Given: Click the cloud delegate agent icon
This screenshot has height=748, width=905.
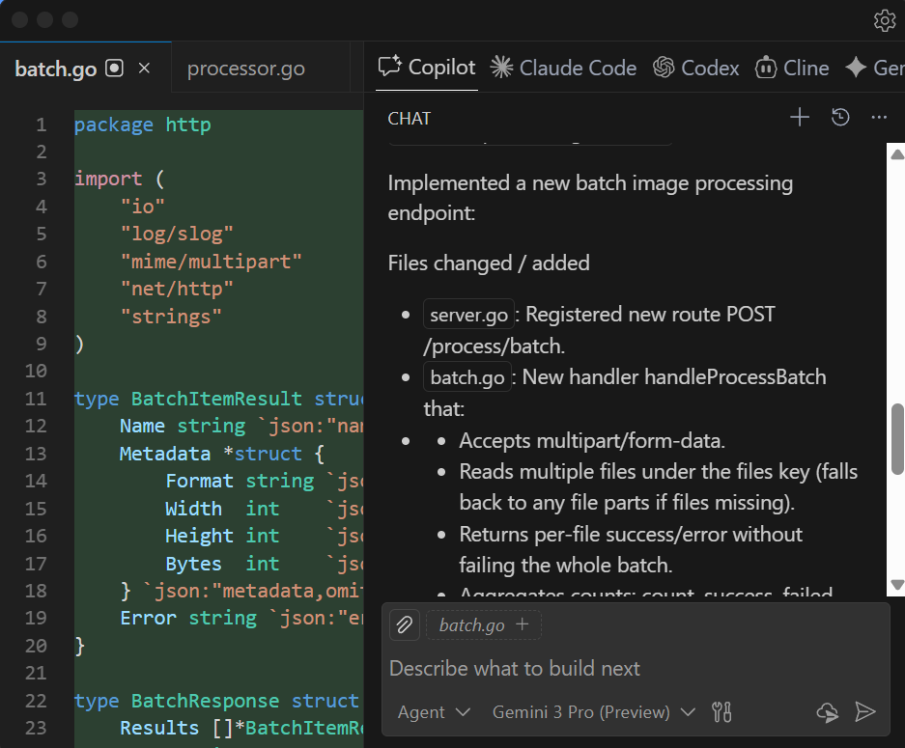Looking at the screenshot, I should [x=827, y=712].
